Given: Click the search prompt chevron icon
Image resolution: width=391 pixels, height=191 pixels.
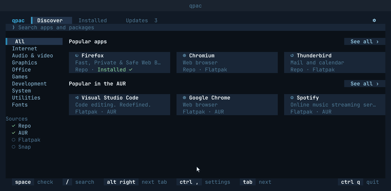Looking at the screenshot, I should pyautogui.click(x=14, y=27).
